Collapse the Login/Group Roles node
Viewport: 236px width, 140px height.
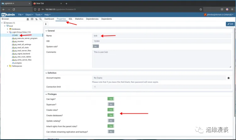tap(7, 32)
